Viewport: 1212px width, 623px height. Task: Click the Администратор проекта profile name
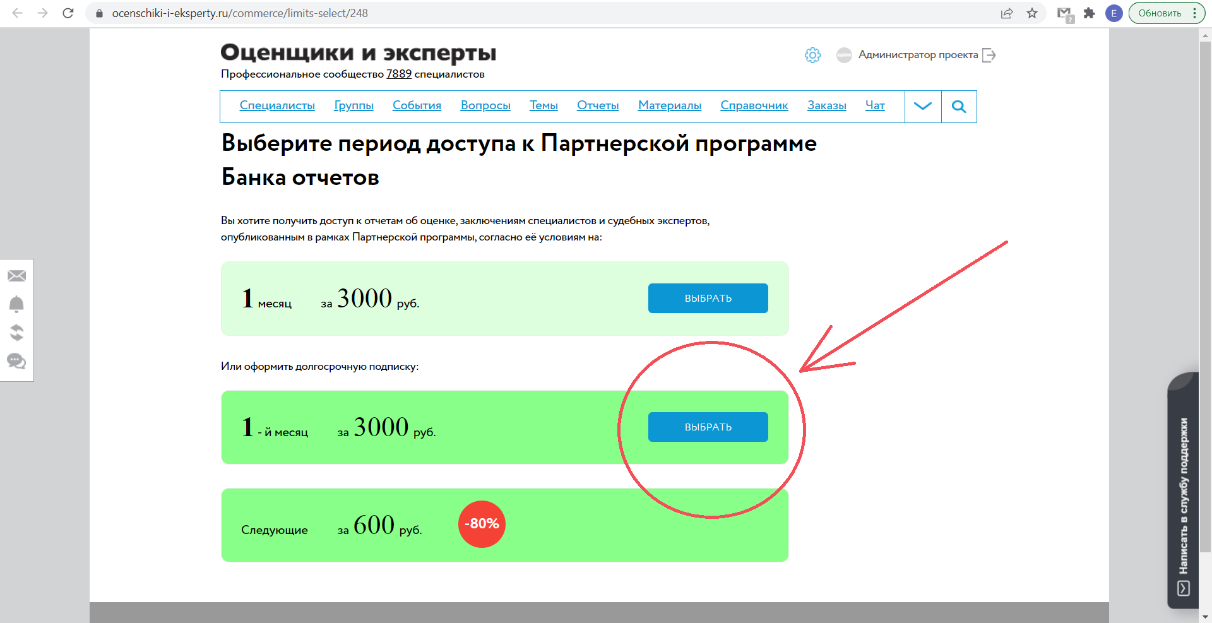tap(918, 55)
